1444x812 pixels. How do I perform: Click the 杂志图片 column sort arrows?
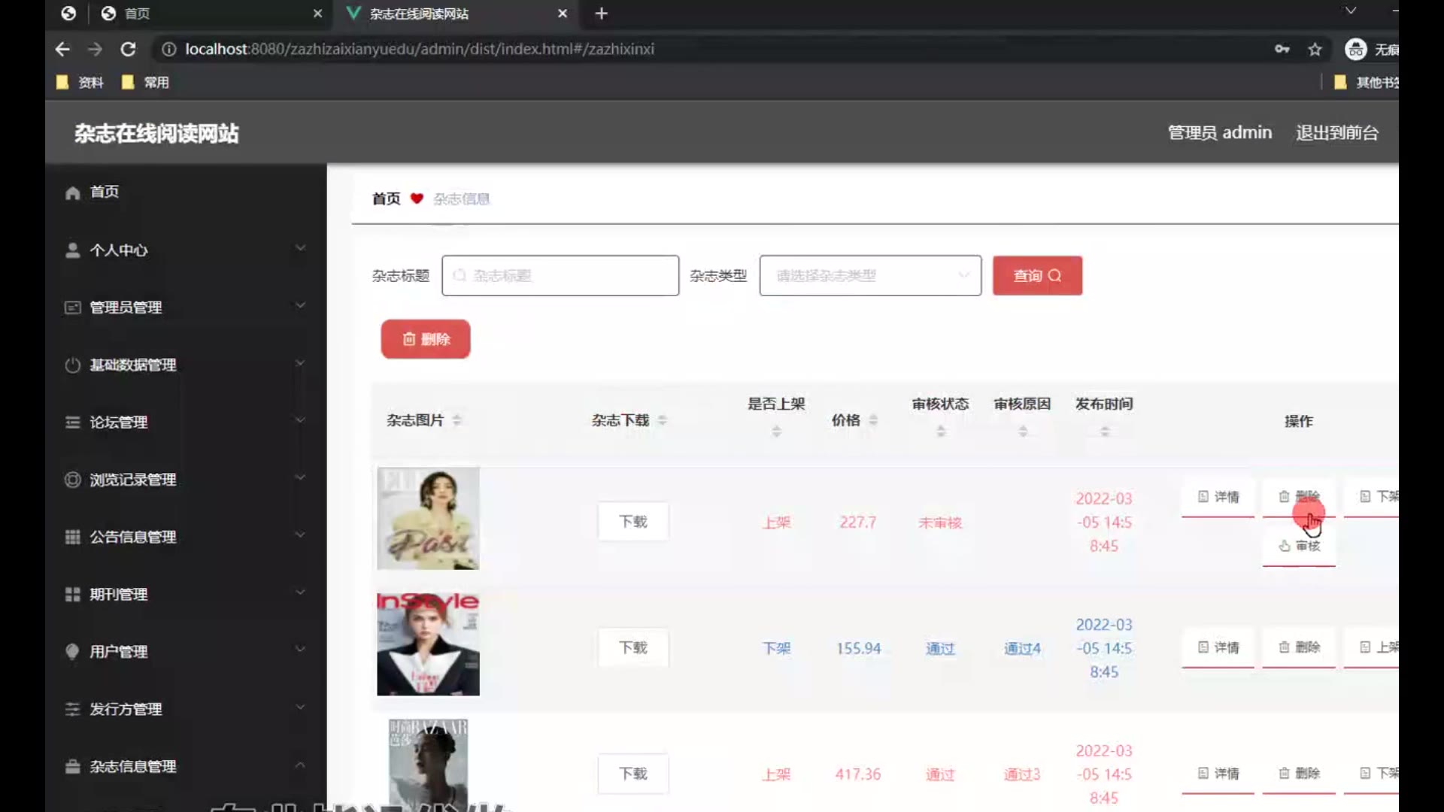point(457,420)
